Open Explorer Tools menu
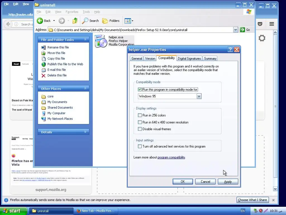Image resolution: width=286 pixels, height=215 pixels. 86,12
